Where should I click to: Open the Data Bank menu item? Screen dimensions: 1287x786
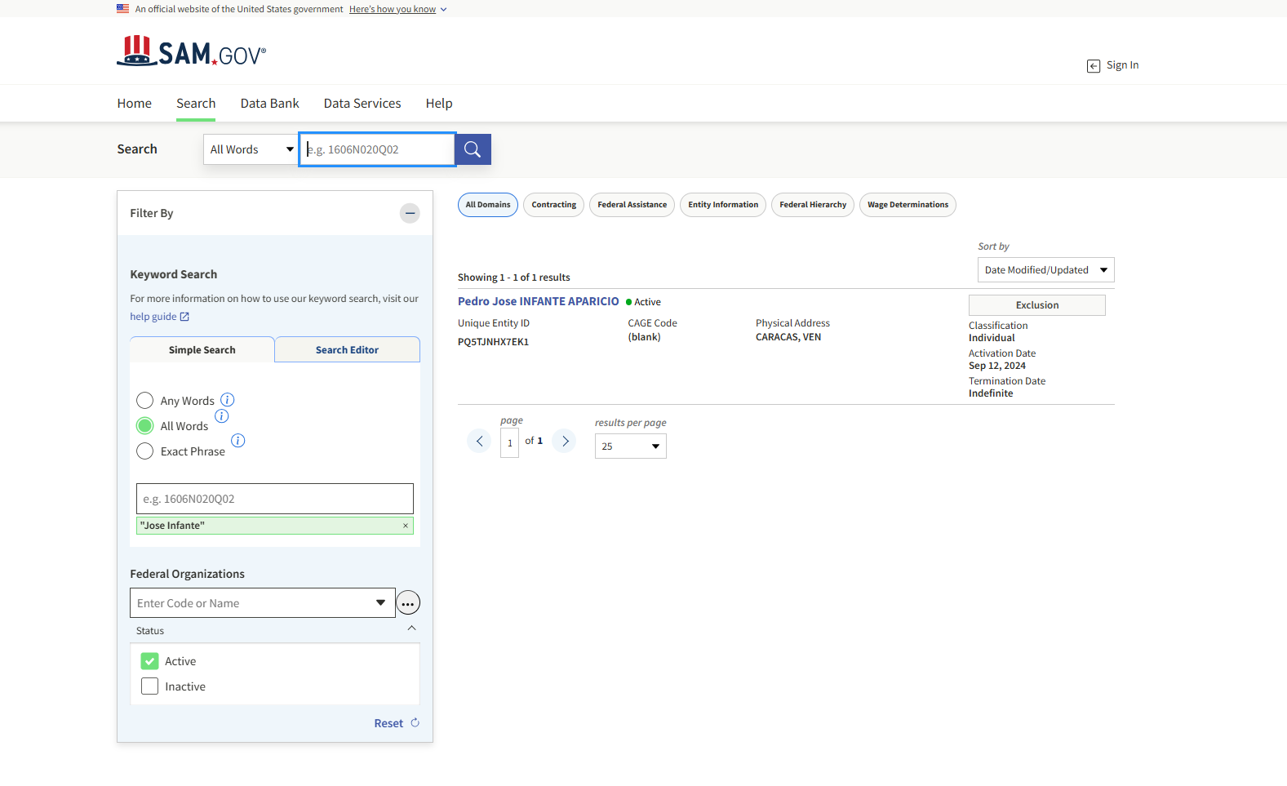pos(269,104)
